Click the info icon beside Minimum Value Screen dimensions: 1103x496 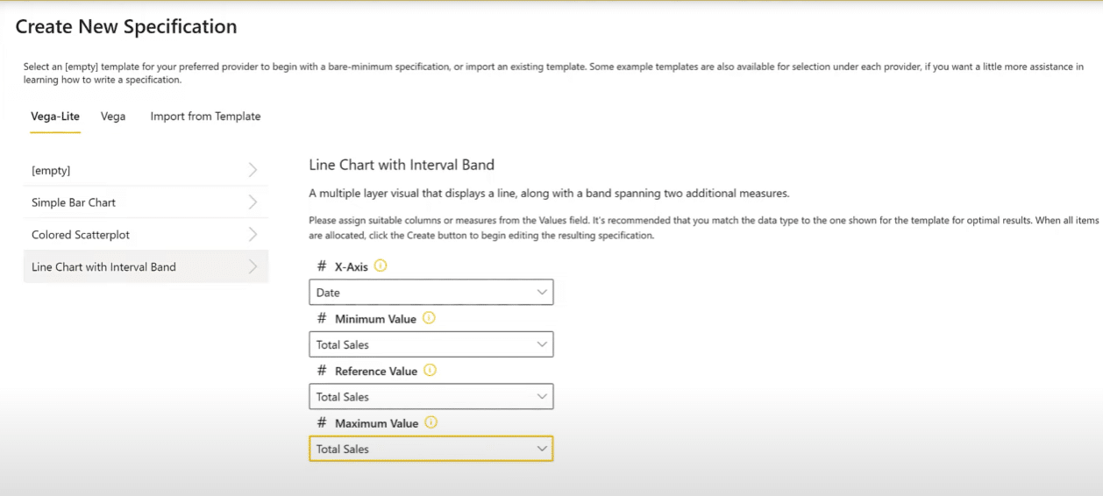[429, 318]
